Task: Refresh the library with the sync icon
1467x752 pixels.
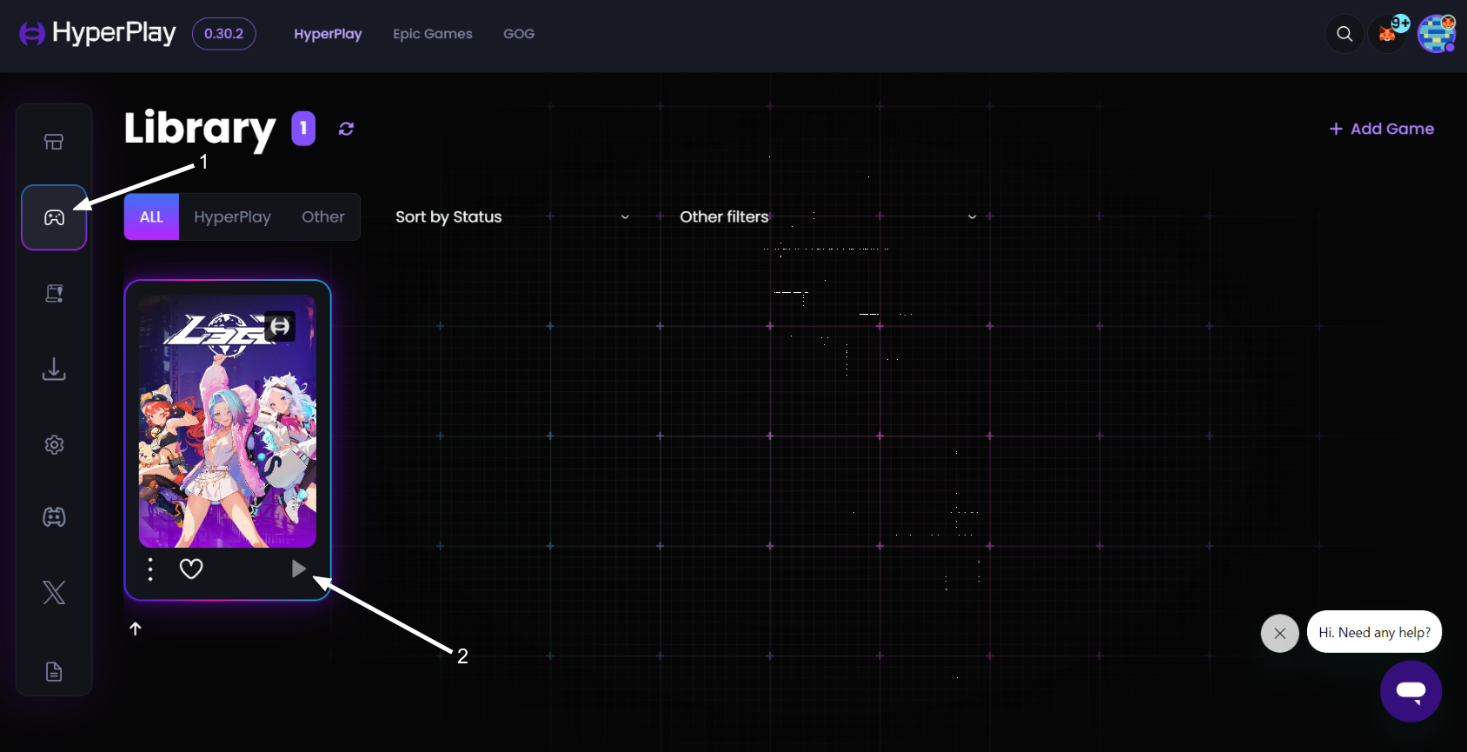Action: 346,129
